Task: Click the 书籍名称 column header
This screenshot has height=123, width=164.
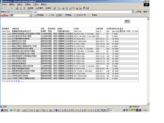Action: click(x=16, y=29)
